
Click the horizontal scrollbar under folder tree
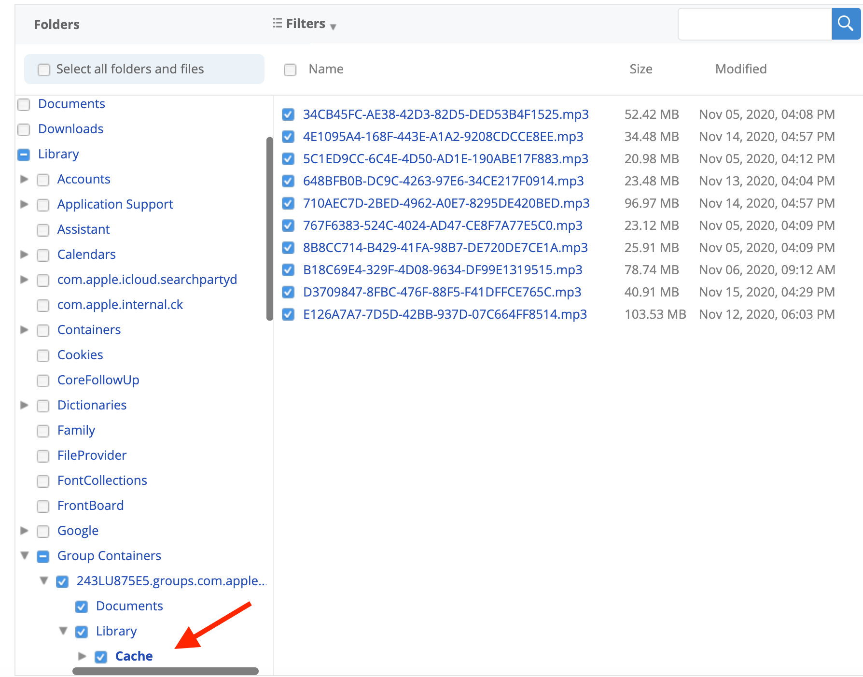[166, 671]
